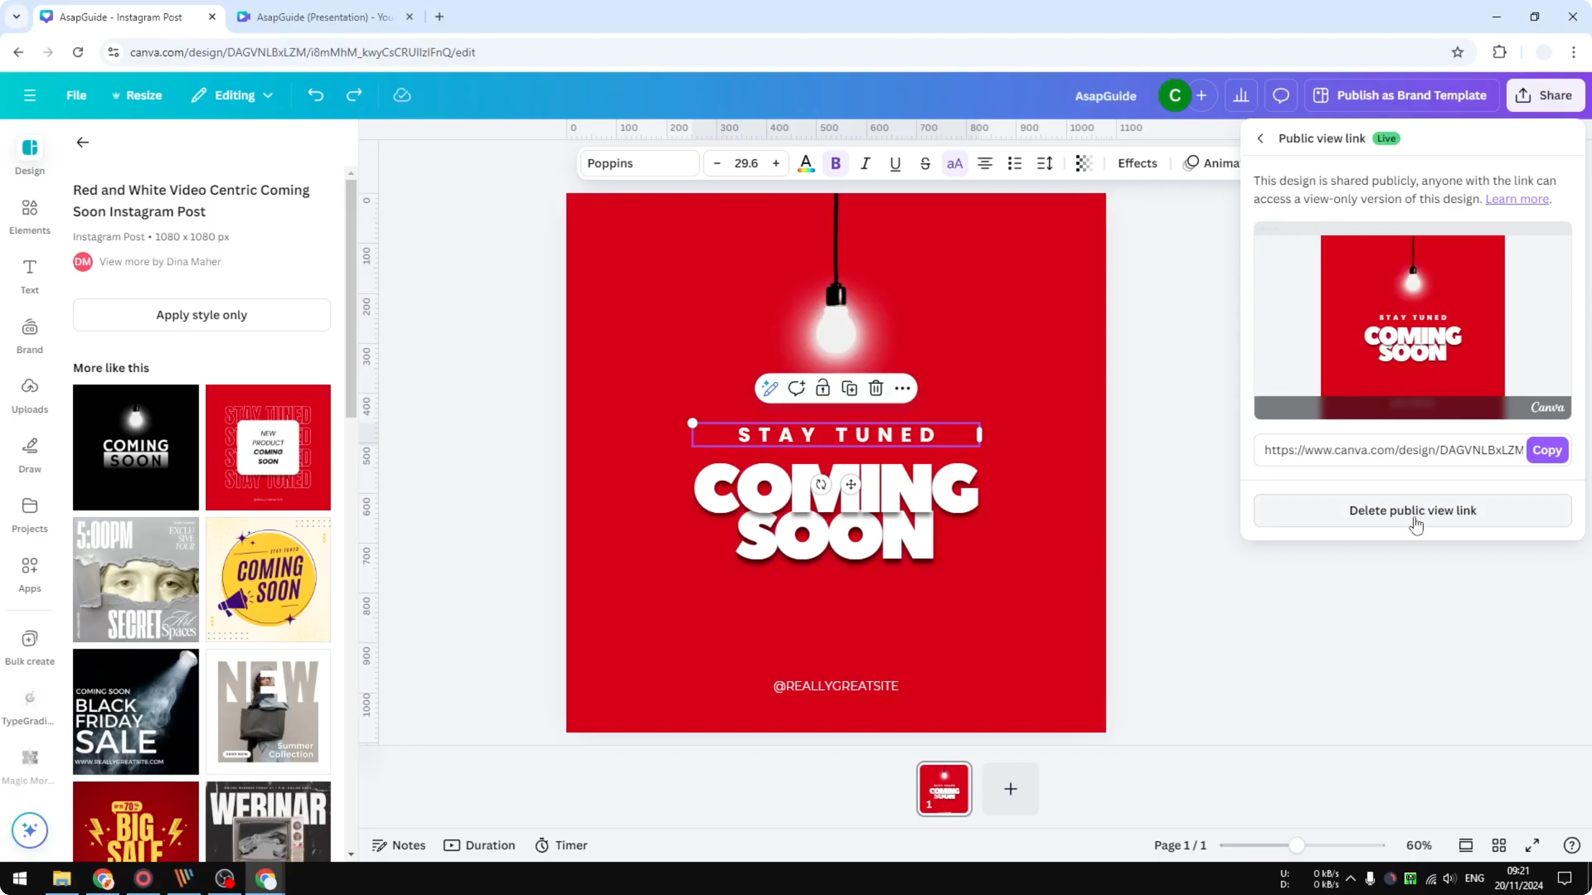The width and height of the screenshot is (1592, 895).
Task: Switch to the AsapGuide presentation tab
Action: tap(321, 17)
